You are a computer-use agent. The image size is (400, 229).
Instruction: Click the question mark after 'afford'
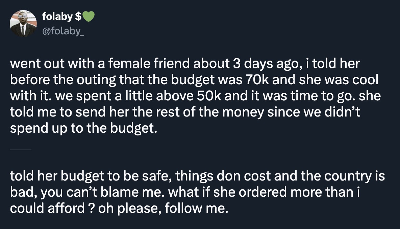tap(91, 209)
